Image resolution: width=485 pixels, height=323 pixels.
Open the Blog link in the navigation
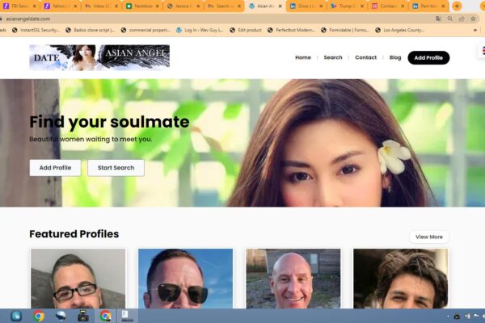[395, 57]
